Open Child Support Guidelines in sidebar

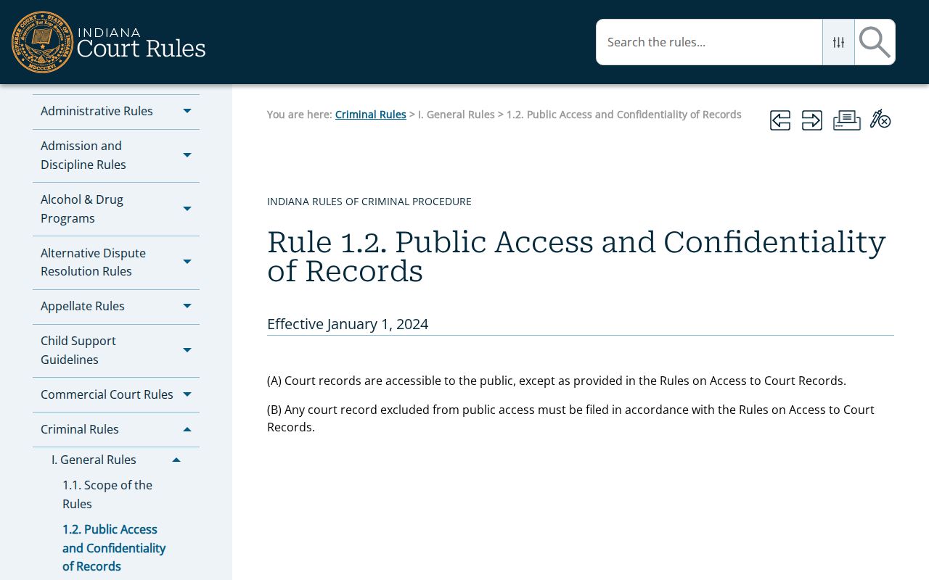click(x=78, y=350)
